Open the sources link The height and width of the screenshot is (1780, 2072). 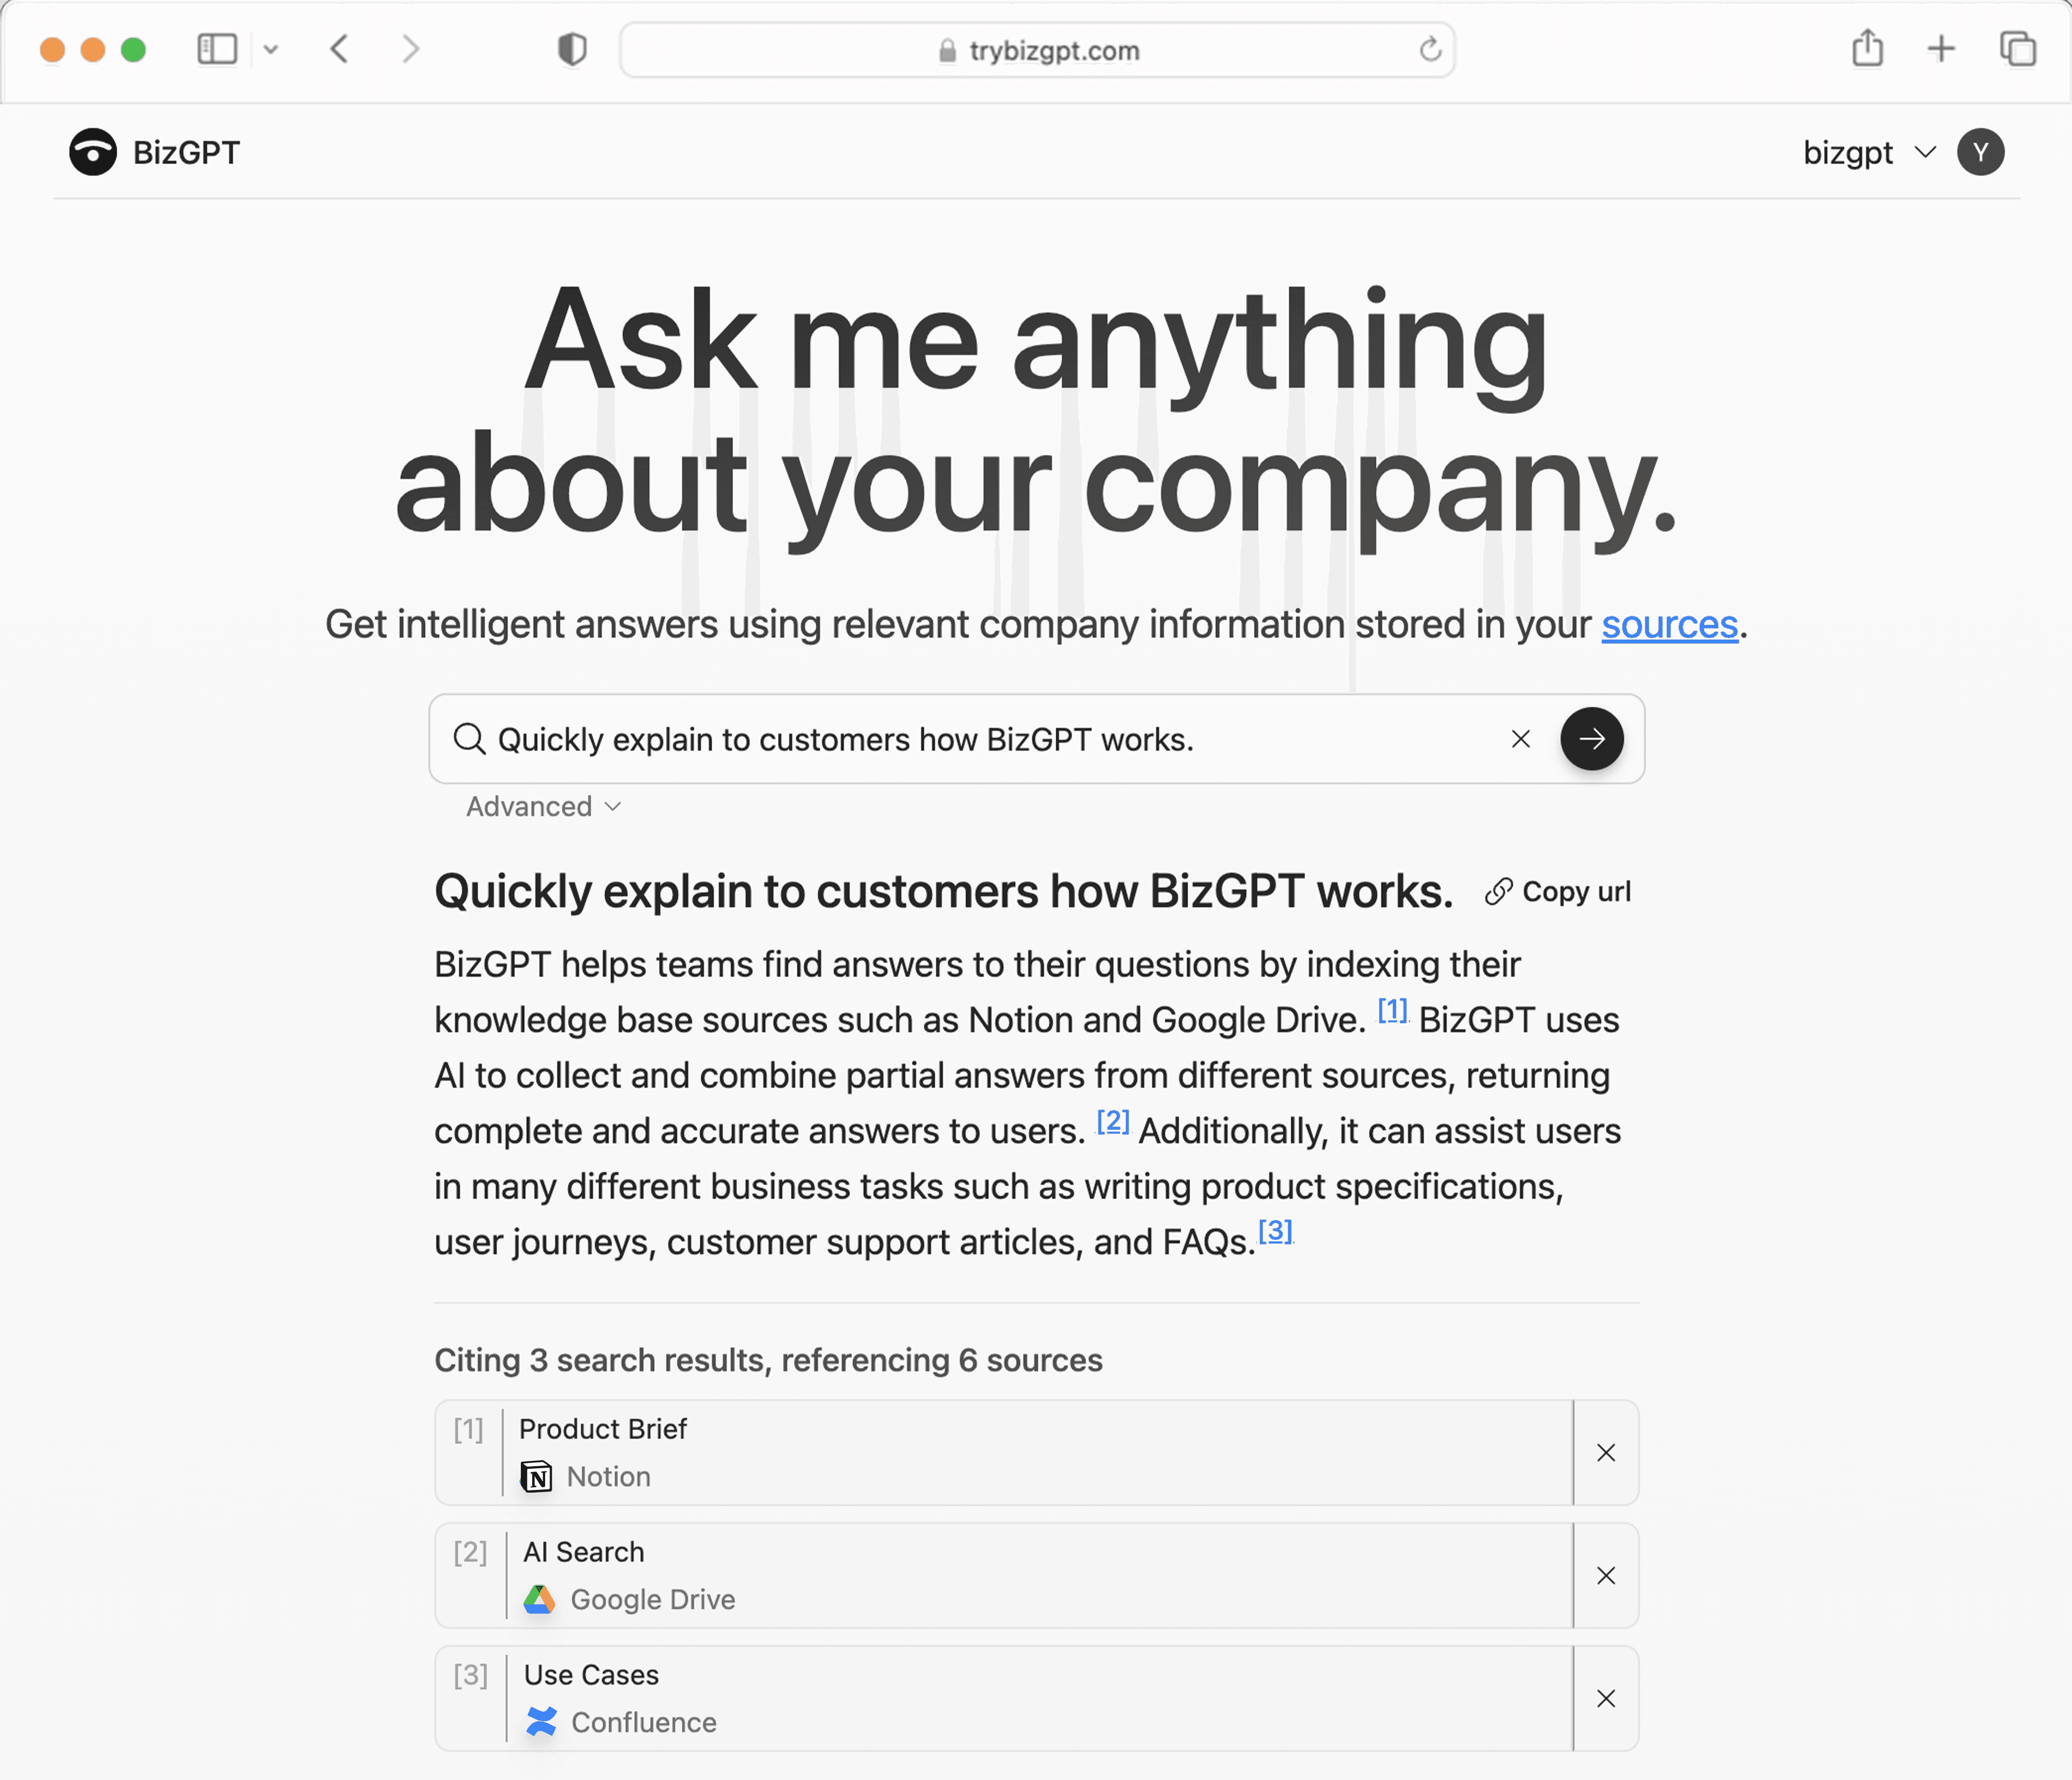(1669, 625)
